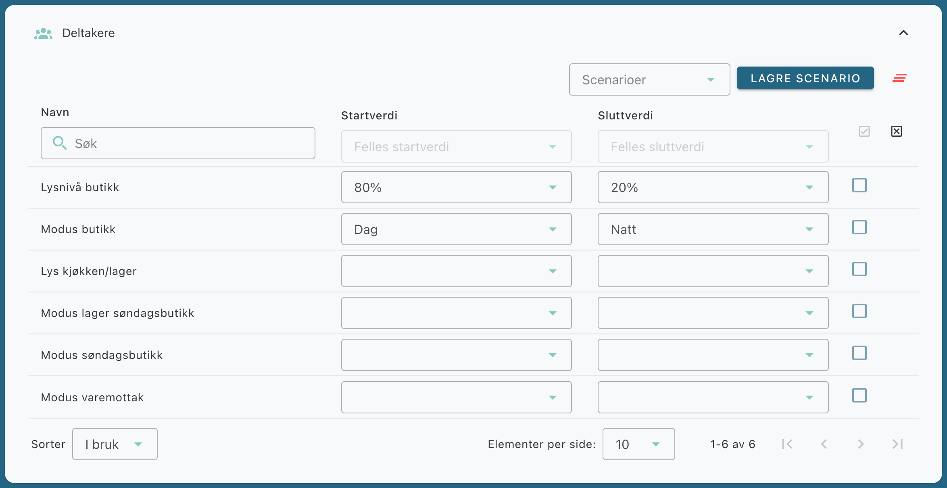Open the Modus butikk sluttverdi dropdown showing Natt
This screenshot has width=947, height=488.
tap(713, 229)
